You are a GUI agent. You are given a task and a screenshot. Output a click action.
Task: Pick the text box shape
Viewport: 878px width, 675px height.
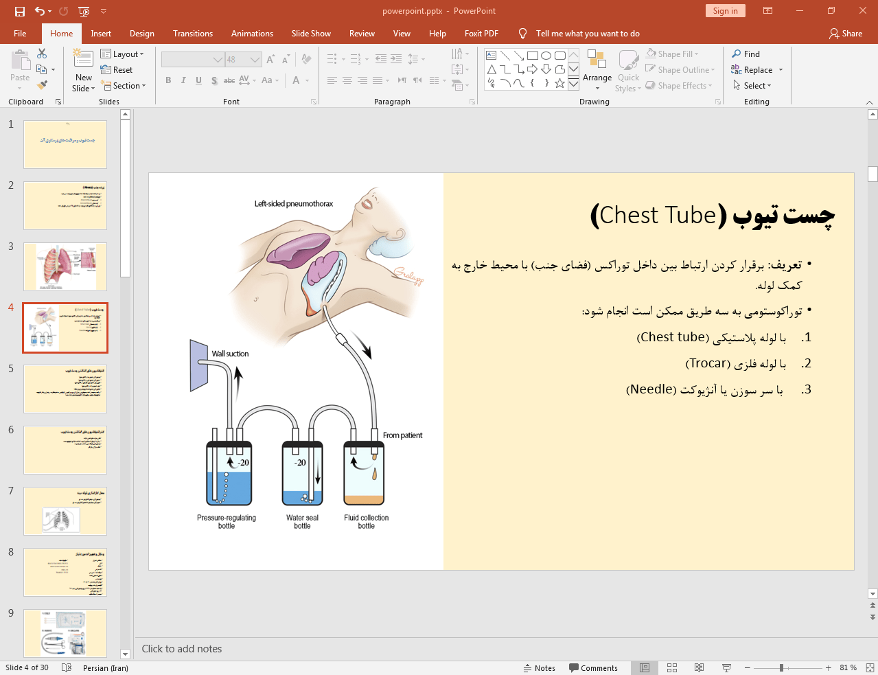(492, 56)
